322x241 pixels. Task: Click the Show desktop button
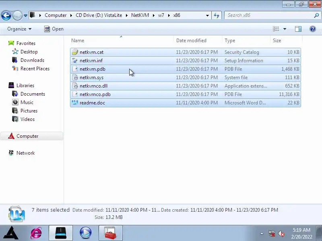pyautogui.click(x=319, y=233)
